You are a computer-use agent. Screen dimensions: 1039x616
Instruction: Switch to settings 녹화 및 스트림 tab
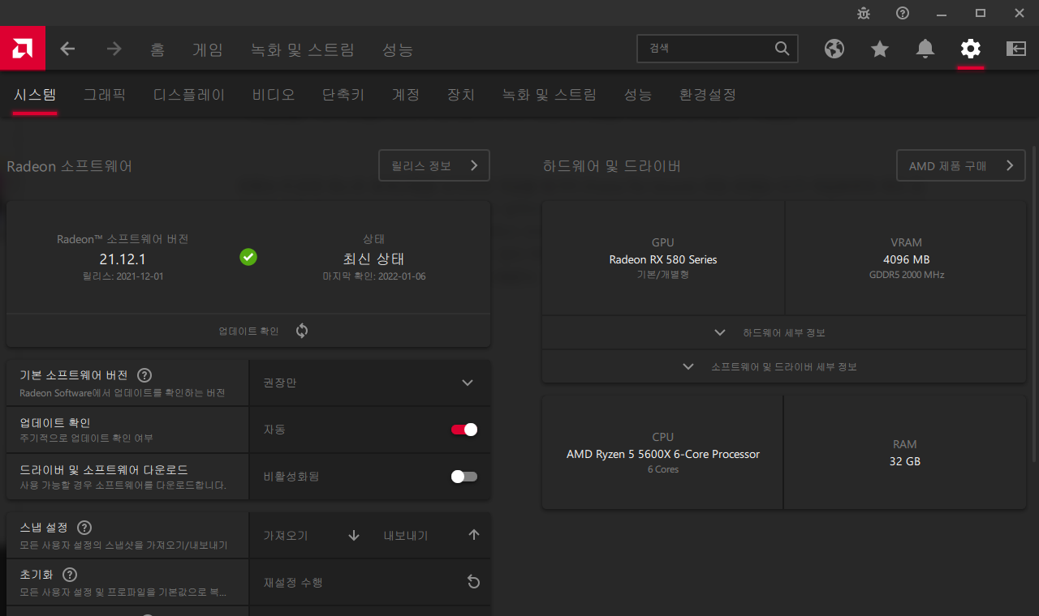click(550, 95)
